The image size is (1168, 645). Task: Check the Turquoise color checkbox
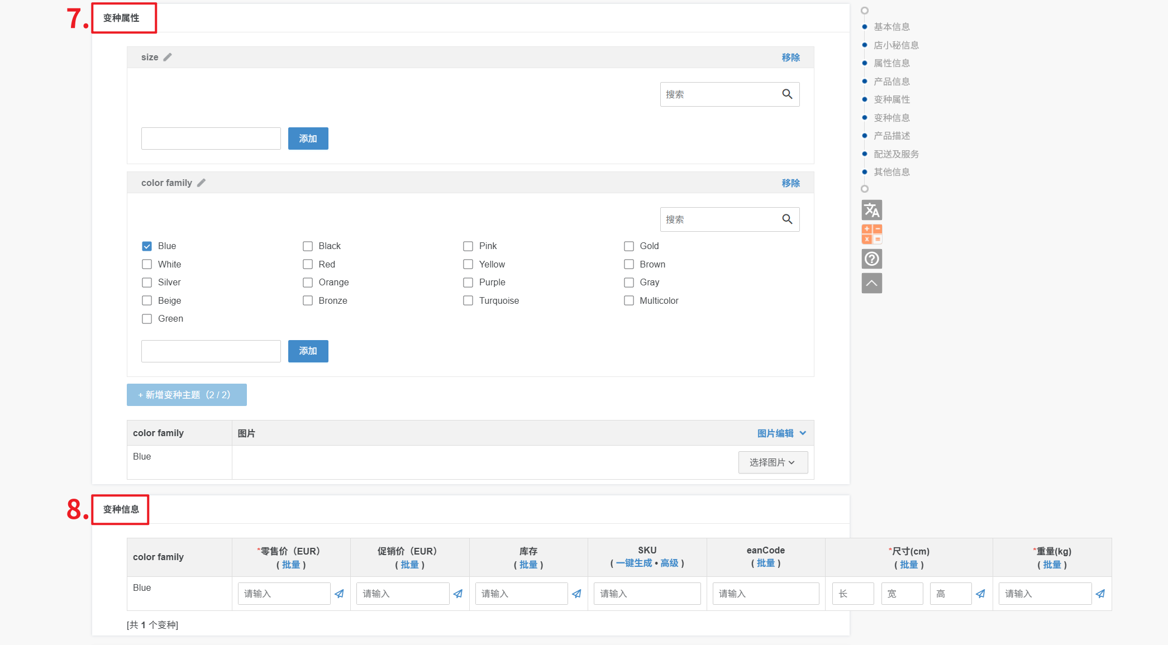pyautogui.click(x=468, y=300)
